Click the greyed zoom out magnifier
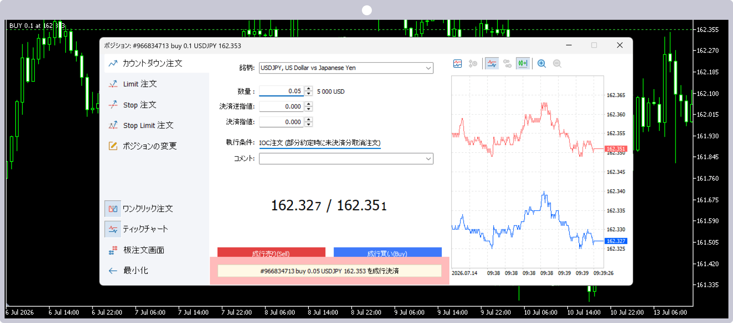733x323 pixels. [x=557, y=64]
